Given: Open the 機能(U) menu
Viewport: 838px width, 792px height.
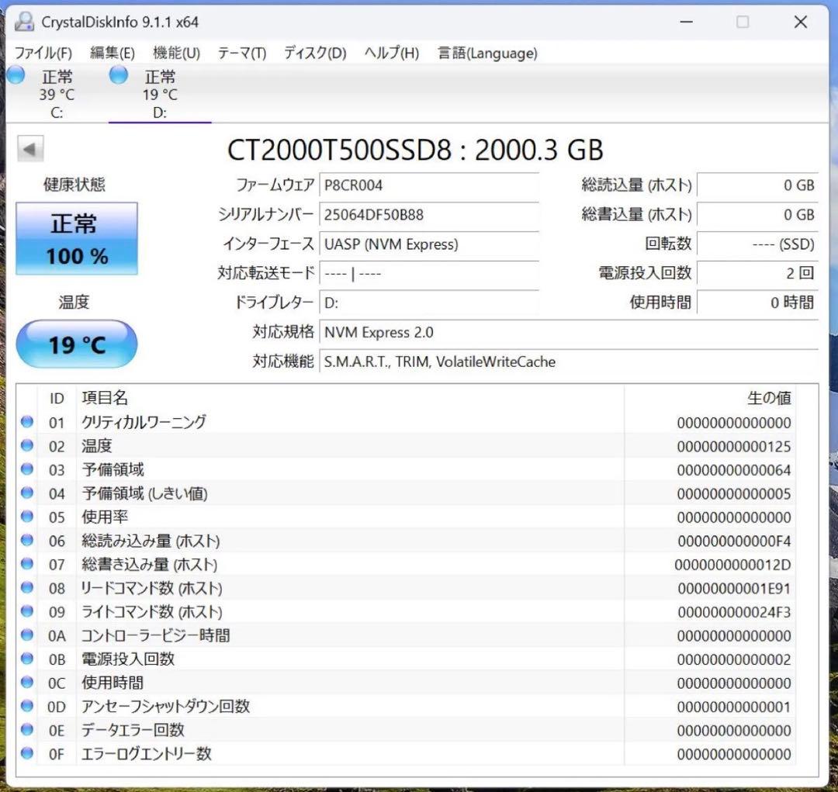Looking at the screenshot, I should (x=175, y=53).
